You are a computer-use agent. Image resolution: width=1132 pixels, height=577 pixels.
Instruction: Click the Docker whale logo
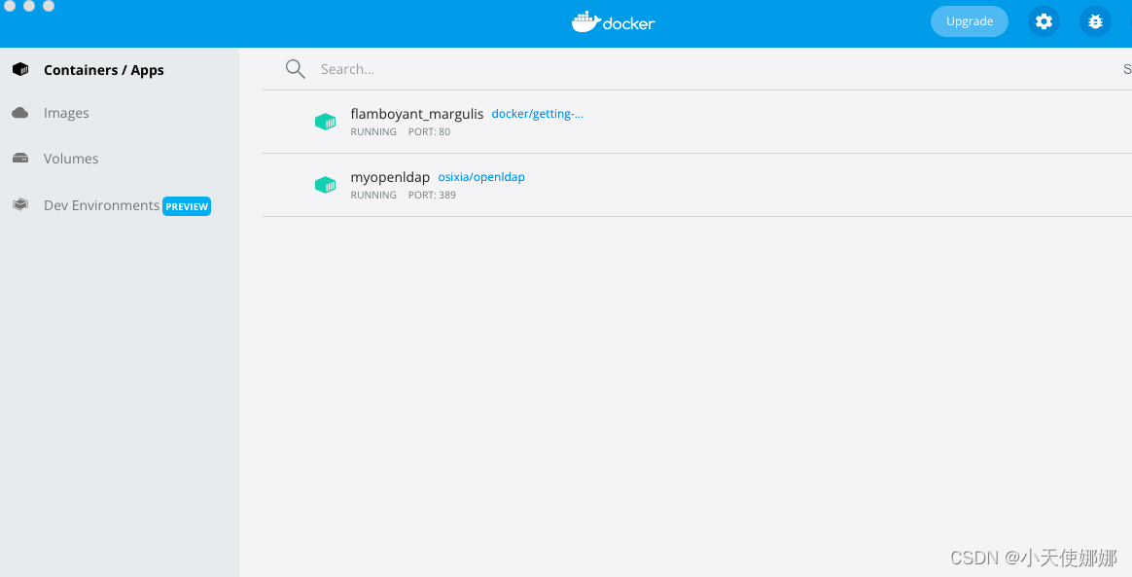(x=613, y=21)
